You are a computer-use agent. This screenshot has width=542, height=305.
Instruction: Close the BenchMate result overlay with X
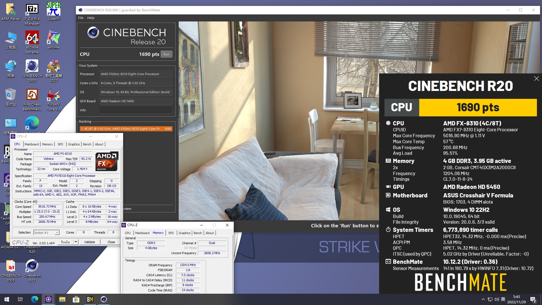click(536, 79)
